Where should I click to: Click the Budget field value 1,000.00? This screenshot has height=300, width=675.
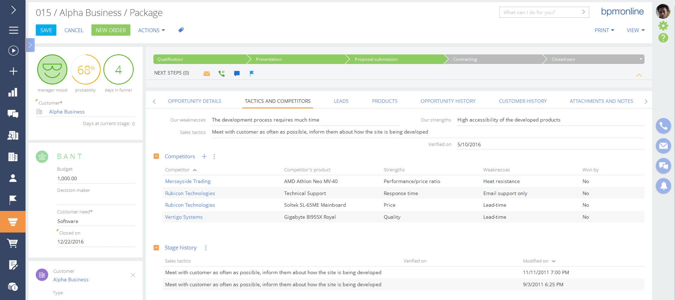[96, 178]
